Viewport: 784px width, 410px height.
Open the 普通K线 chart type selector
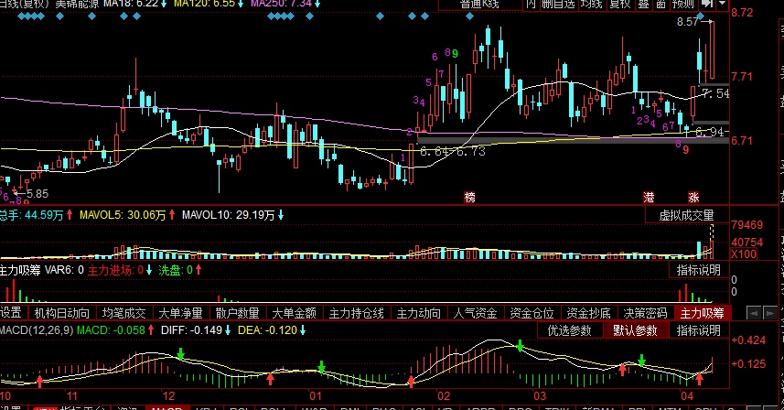pyautogui.click(x=477, y=5)
